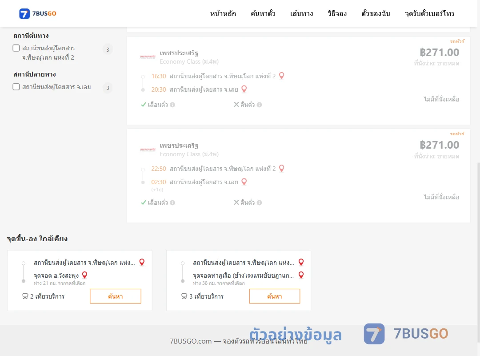This screenshot has height=356, width=480.
Task: Click the ฿271.00 price on the 22:50 trip
Action: click(x=439, y=145)
